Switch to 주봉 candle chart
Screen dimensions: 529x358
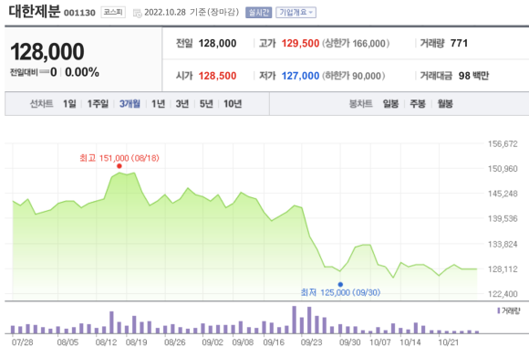418,104
